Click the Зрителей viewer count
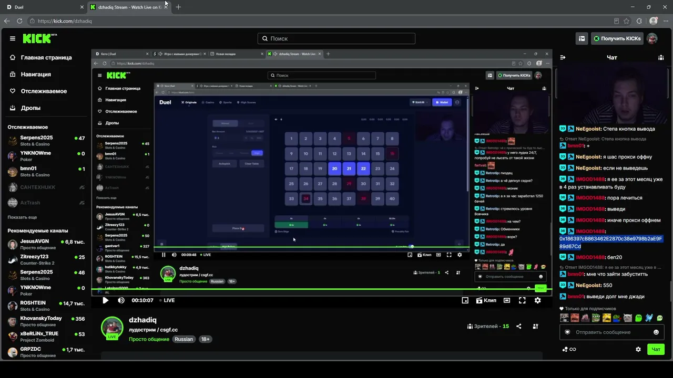 (x=488, y=326)
